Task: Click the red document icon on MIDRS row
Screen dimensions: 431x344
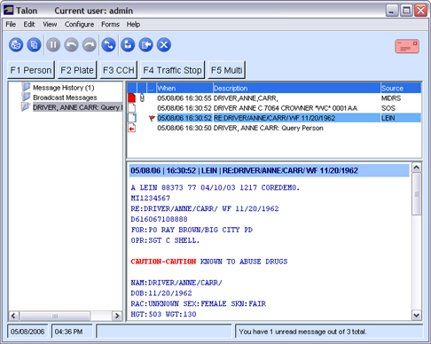Action: (132, 98)
